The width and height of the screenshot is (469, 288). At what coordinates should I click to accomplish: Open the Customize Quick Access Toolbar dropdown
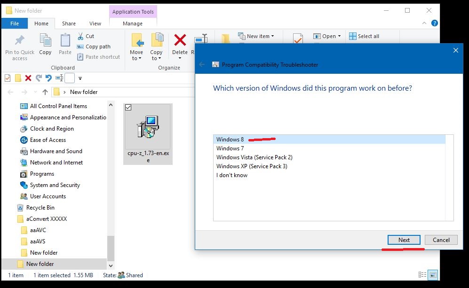point(79,78)
